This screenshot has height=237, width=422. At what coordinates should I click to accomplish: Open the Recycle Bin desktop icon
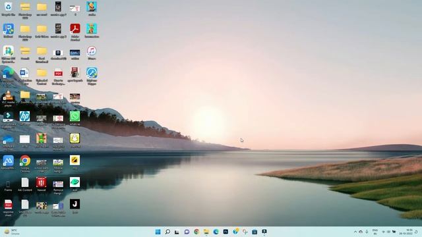[9, 9]
